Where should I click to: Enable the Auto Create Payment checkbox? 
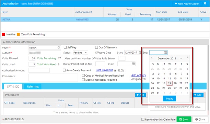coord(64,70)
